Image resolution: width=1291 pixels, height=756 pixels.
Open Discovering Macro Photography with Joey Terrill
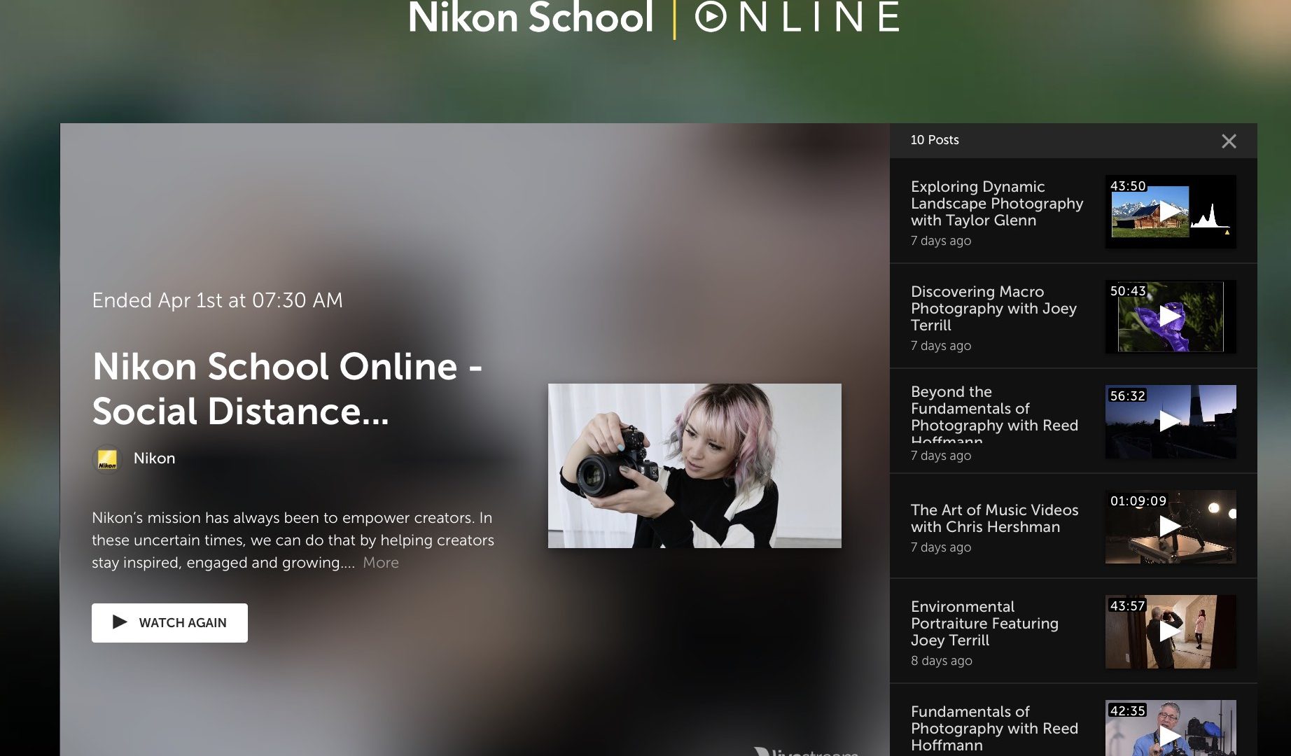tap(993, 309)
